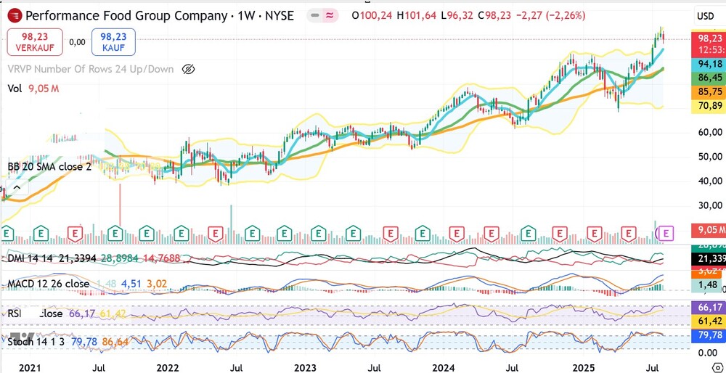Toggle the grey dash indicator pill
This screenshot has height=373, width=726.
click(x=315, y=16)
